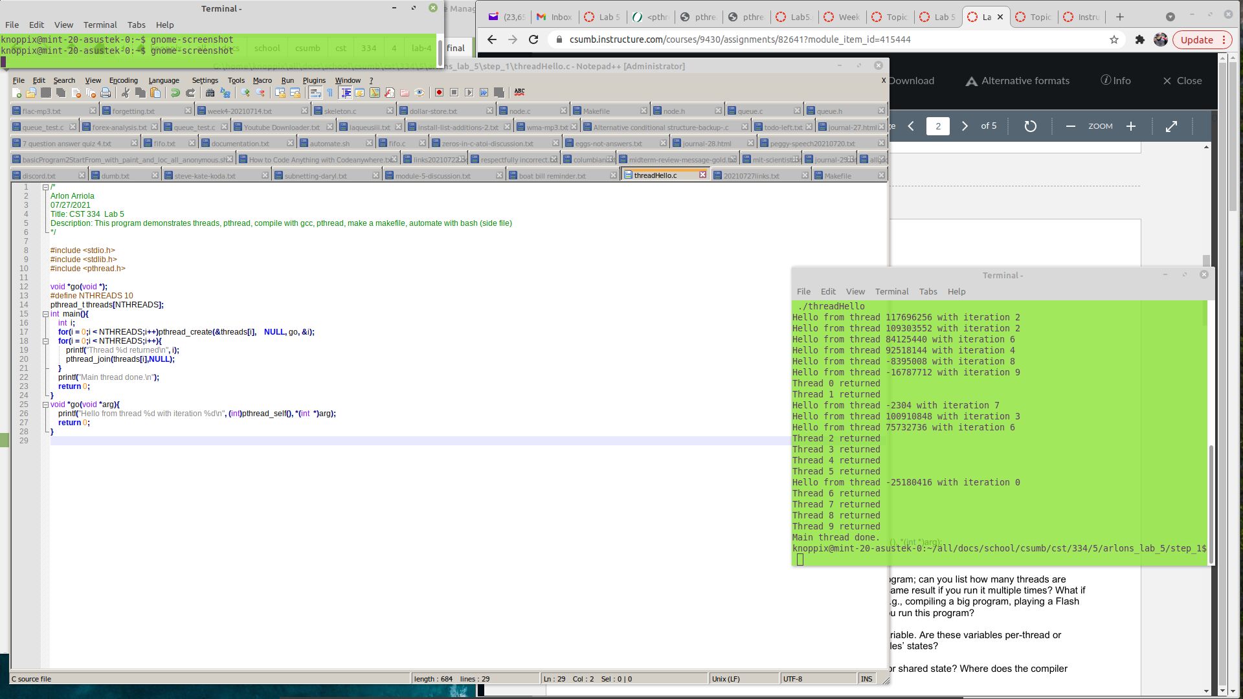Click the threadHello.c tab in Notepad++
The height and width of the screenshot is (699, 1243).
[657, 175]
